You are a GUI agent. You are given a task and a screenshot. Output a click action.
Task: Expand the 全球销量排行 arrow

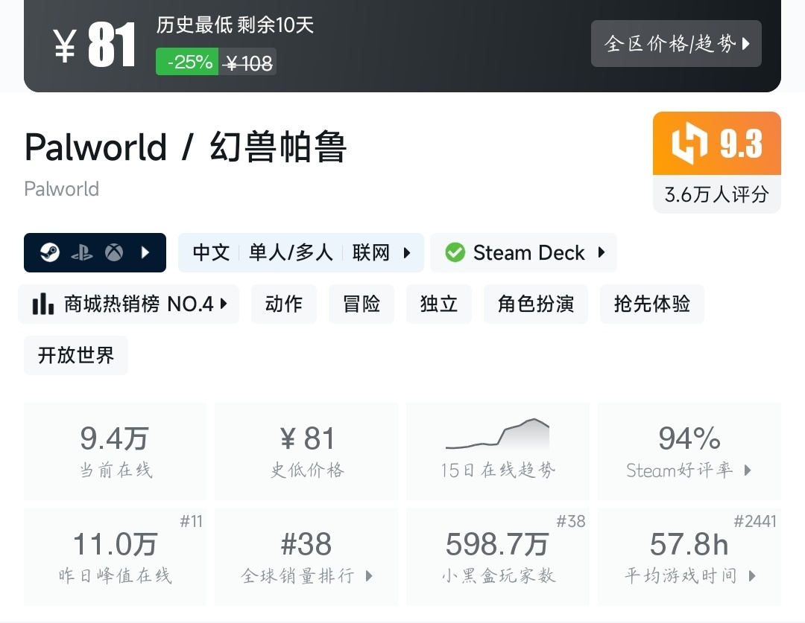coord(369,576)
